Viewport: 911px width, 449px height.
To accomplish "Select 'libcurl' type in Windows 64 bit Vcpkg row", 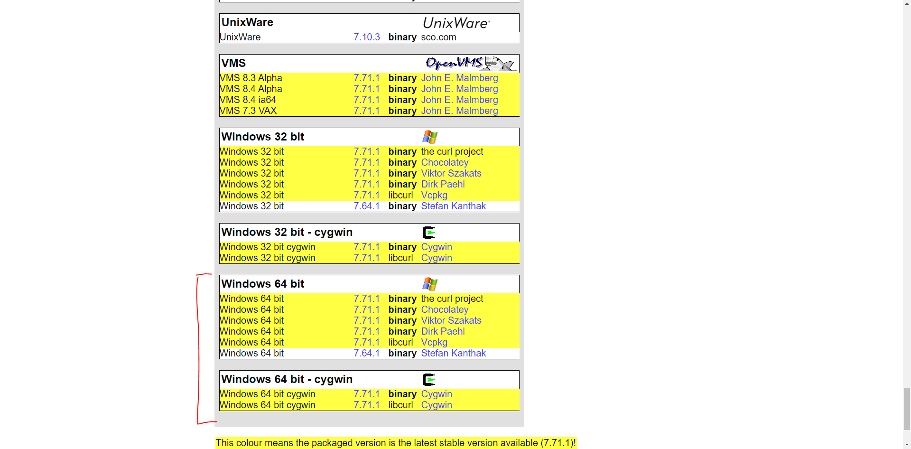I will (x=400, y=342).
